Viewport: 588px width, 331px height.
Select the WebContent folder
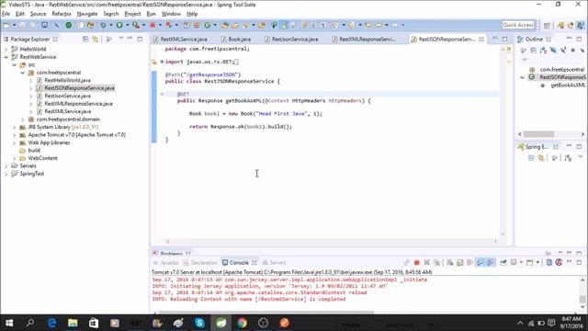click(x=43, y=158)
